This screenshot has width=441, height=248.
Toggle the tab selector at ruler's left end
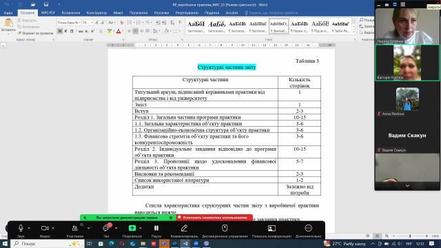(3, 45)
